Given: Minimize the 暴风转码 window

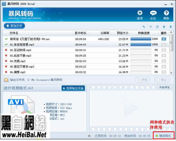Looking at the screenshot, I should (x=165, y=4).
